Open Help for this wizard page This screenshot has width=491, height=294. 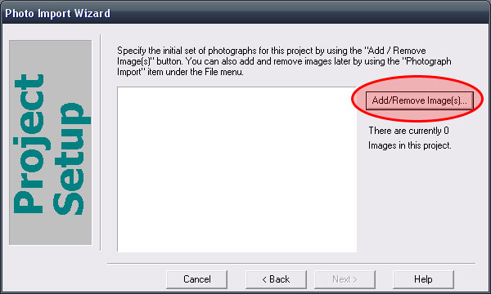[423, 279]
